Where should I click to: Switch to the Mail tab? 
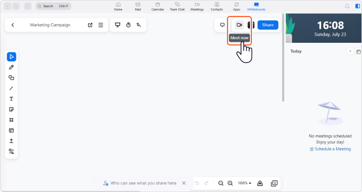click(x=138, y=7)
